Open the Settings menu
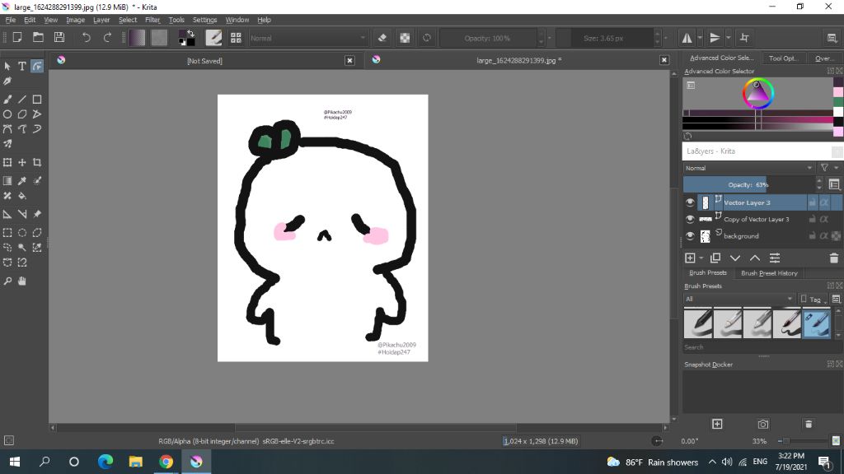The image size is (844, 474). tap(204, 20)
